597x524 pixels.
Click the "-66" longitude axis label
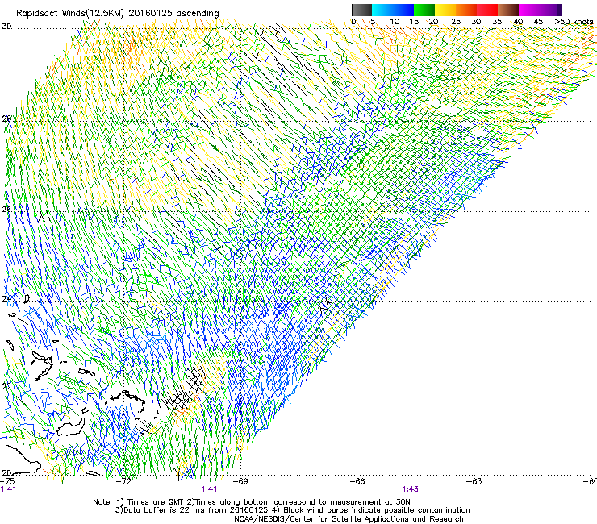(x=357, y=481)
